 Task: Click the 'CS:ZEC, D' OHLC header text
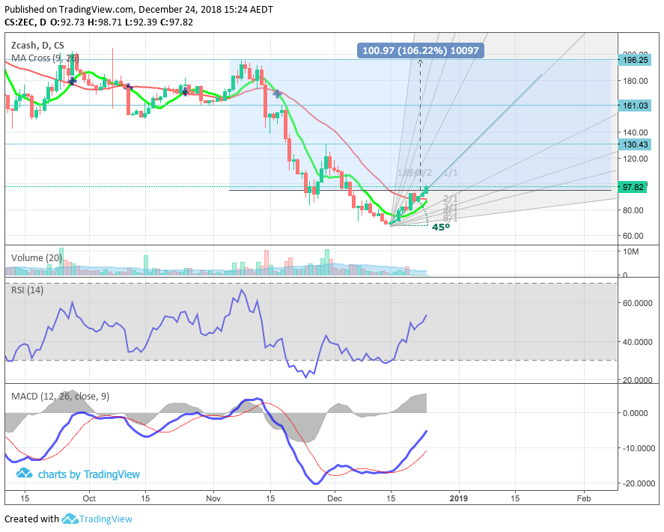click(25, 22)
